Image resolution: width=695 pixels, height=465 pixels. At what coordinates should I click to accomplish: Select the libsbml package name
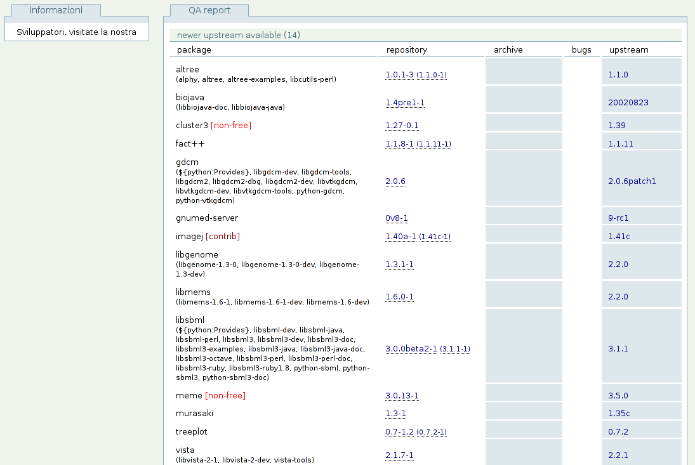(x=190, y=320)
